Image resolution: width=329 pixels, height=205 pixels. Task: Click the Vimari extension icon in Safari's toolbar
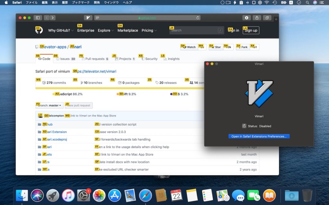pos(88,18)
